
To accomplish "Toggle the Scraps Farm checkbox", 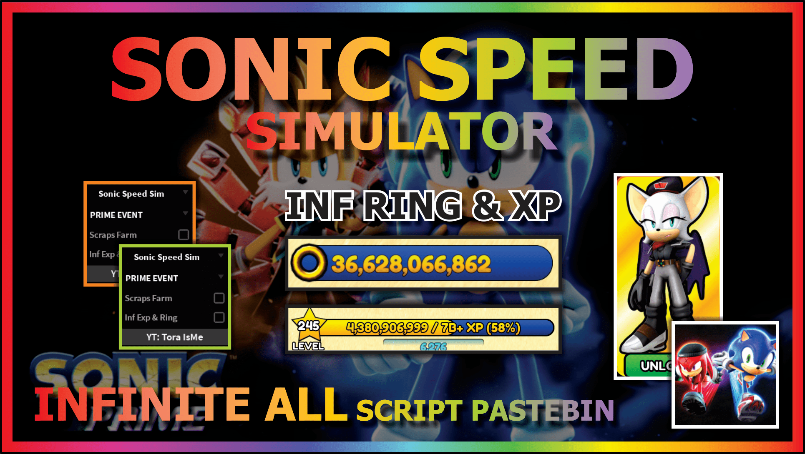I will click(219, 298).
